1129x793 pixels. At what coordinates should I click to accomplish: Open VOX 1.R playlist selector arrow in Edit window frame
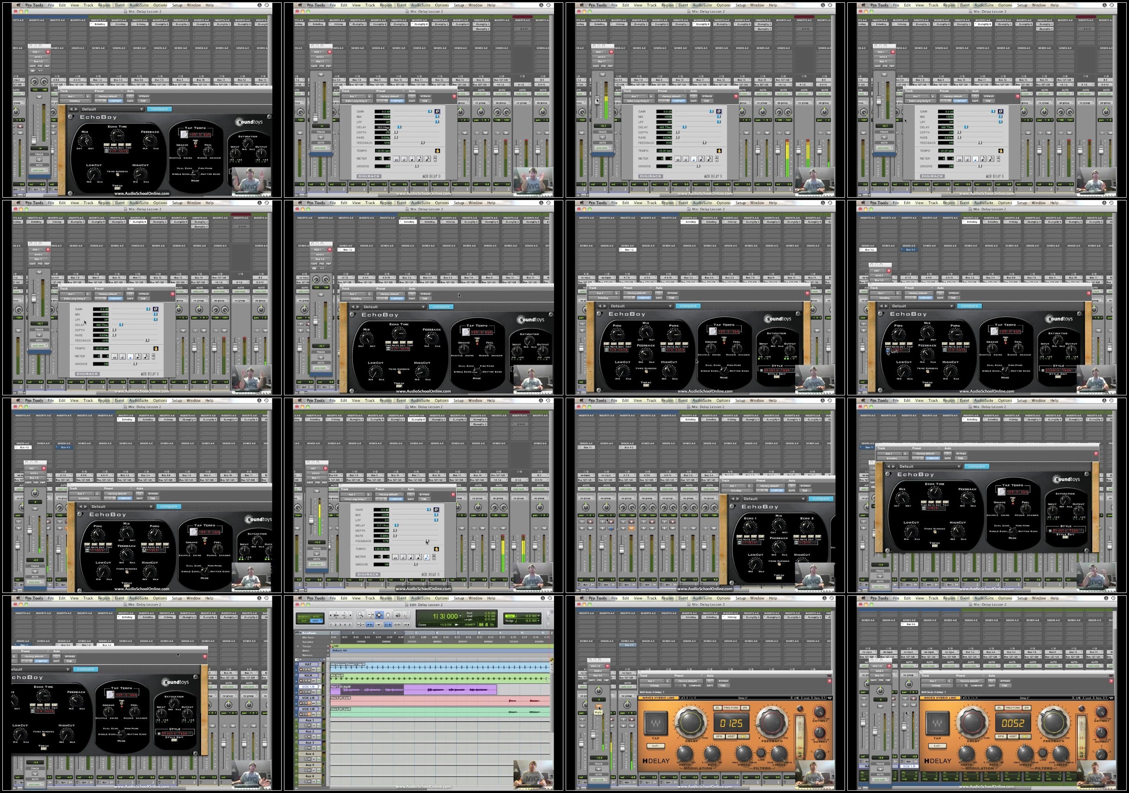click(x=320, y=686)
